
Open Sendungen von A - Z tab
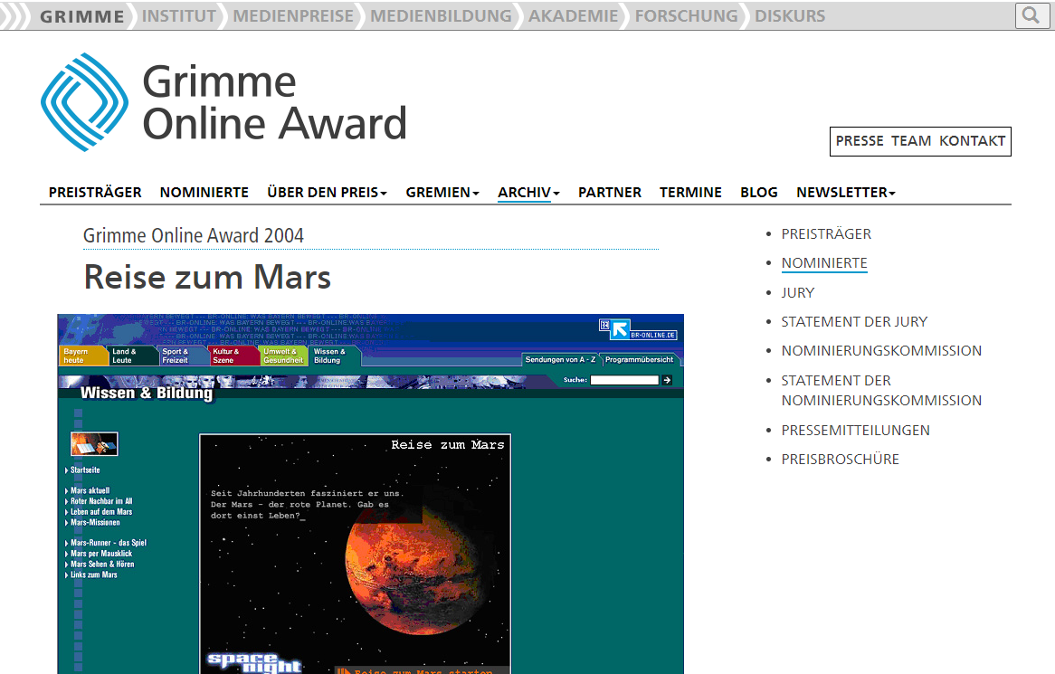[560, 360]
